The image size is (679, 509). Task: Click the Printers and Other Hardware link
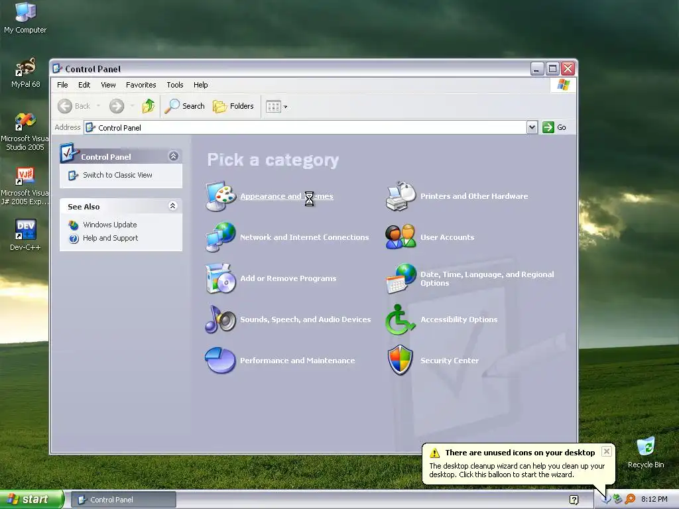point(474,196)
